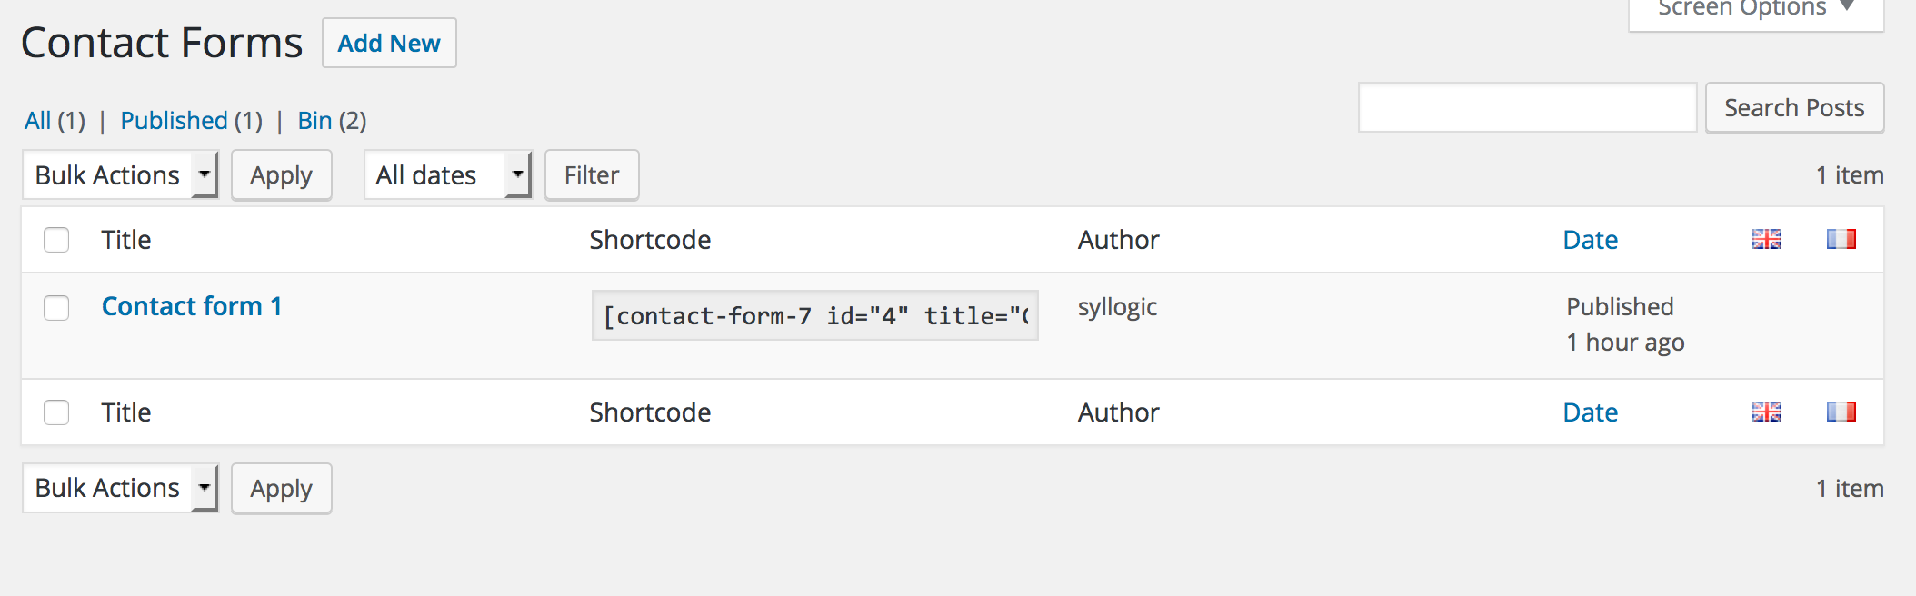The height and width of the screenshot is (596, 1916).
Task: Expand the All dates filter dropdown
Action: click(x=447, y=174)
